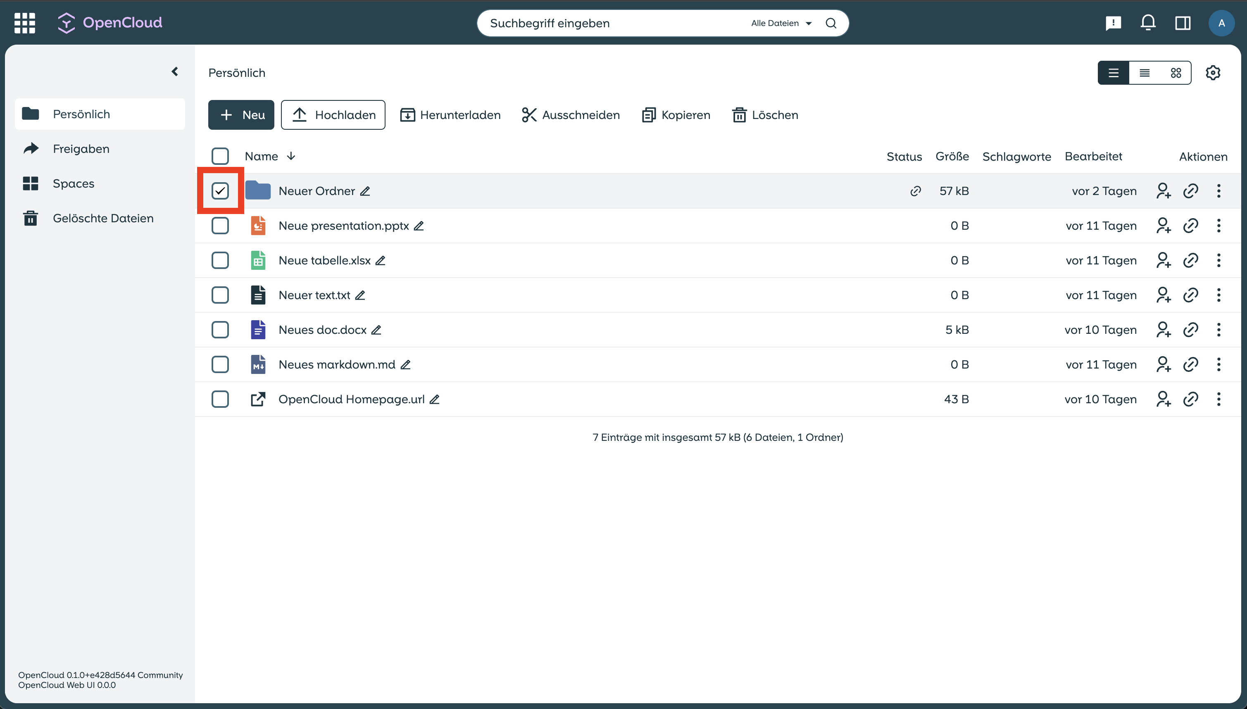Open Spaces in sidebar
1247x709 pixels.
point(100,183)
